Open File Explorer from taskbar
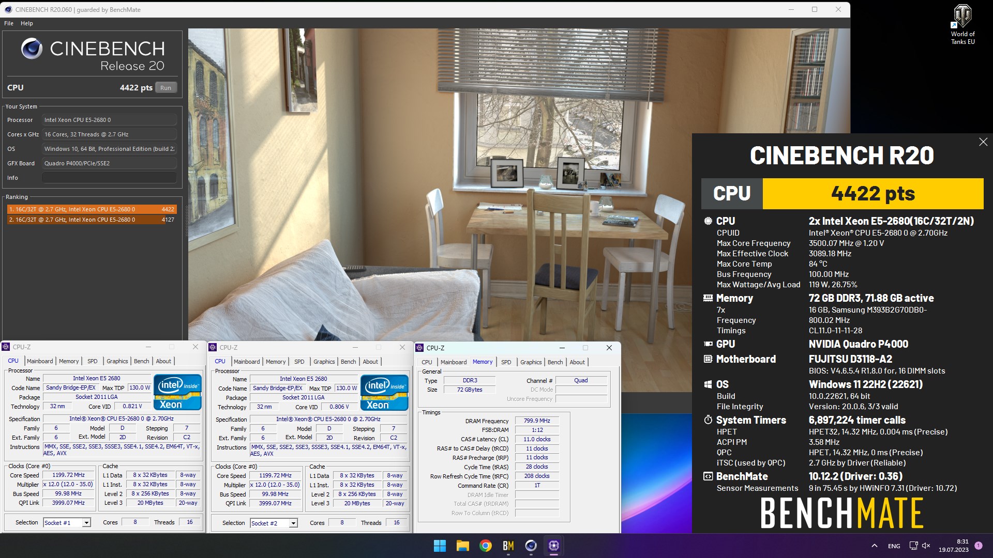The height and width of the screenshot is (558, 993). tap(462, 546)
